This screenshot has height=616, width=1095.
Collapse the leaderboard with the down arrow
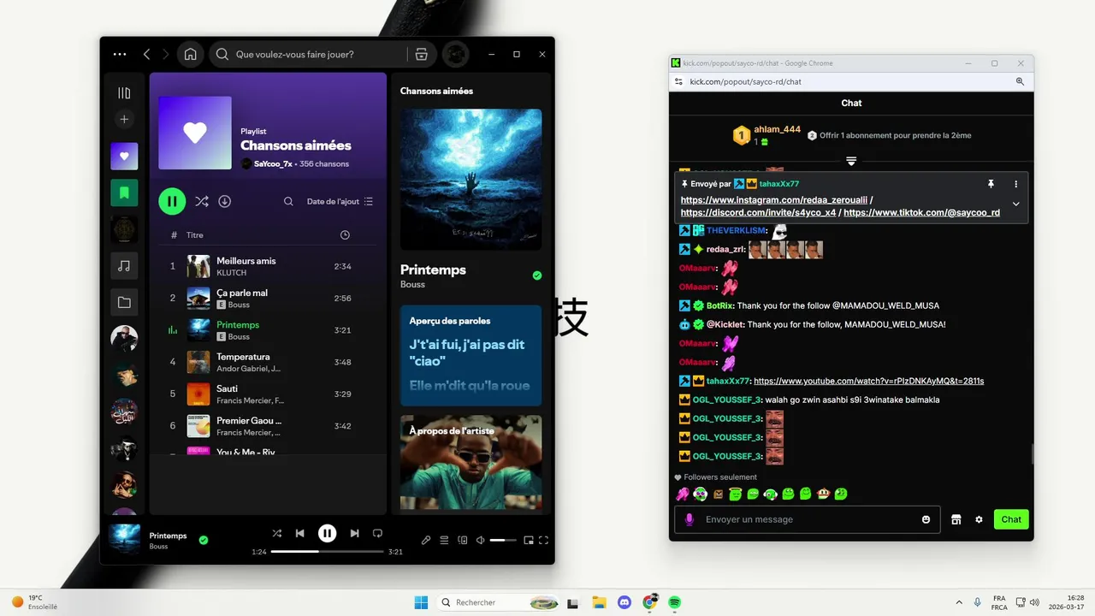[x=851, y=161]
